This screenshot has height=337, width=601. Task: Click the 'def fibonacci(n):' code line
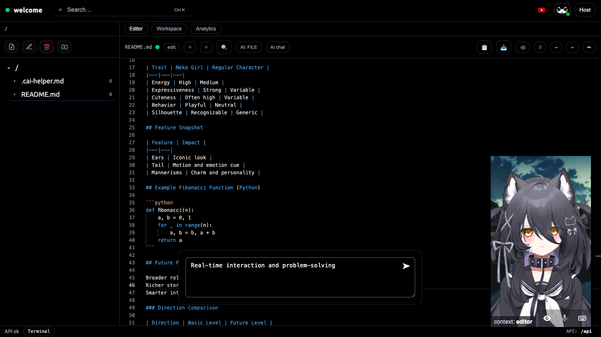tap(170, 210)
